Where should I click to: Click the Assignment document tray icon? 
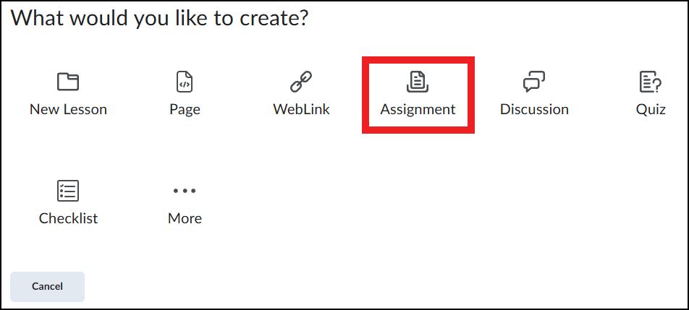pyautogui.click(x=418, y=82)
